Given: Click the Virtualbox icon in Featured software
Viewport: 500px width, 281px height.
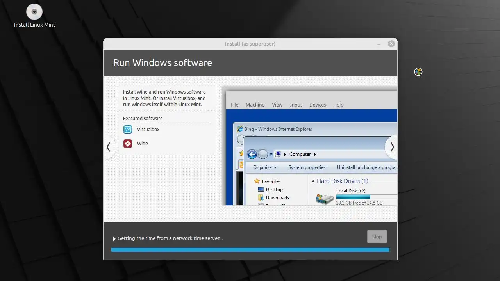Looking at the screenshot, I should pos(128,129).
